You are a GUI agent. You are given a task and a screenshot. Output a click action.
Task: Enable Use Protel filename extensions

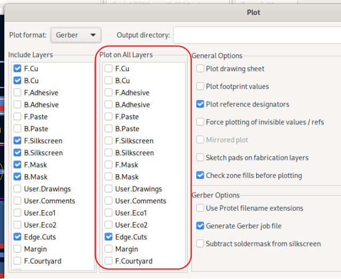point(200,208)
